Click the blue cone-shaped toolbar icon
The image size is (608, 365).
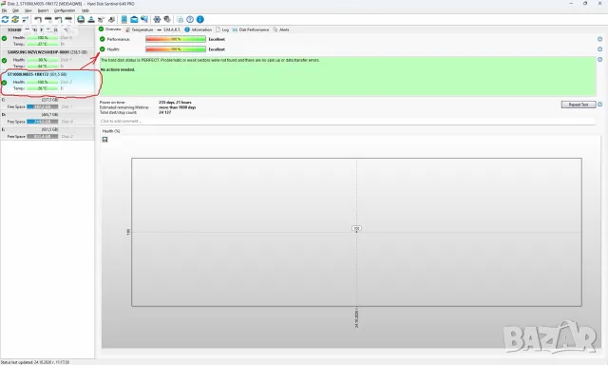[91, 19]
